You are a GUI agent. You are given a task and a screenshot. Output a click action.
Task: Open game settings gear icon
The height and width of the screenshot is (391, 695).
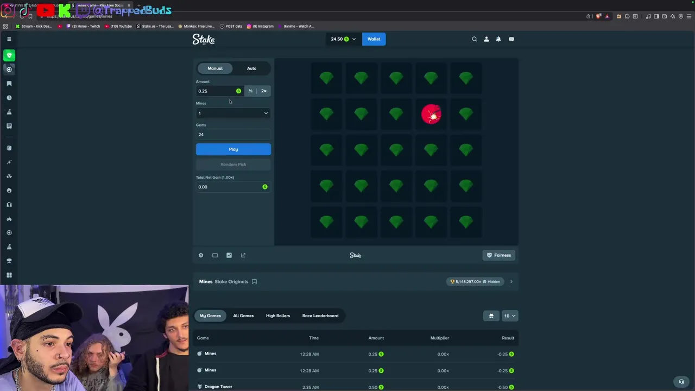coord(201,255)
